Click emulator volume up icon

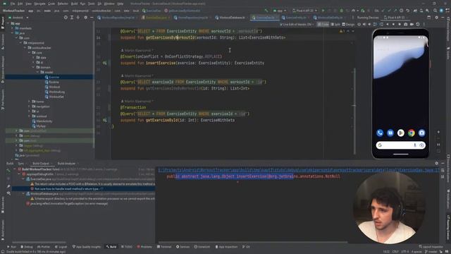[364, 25]
